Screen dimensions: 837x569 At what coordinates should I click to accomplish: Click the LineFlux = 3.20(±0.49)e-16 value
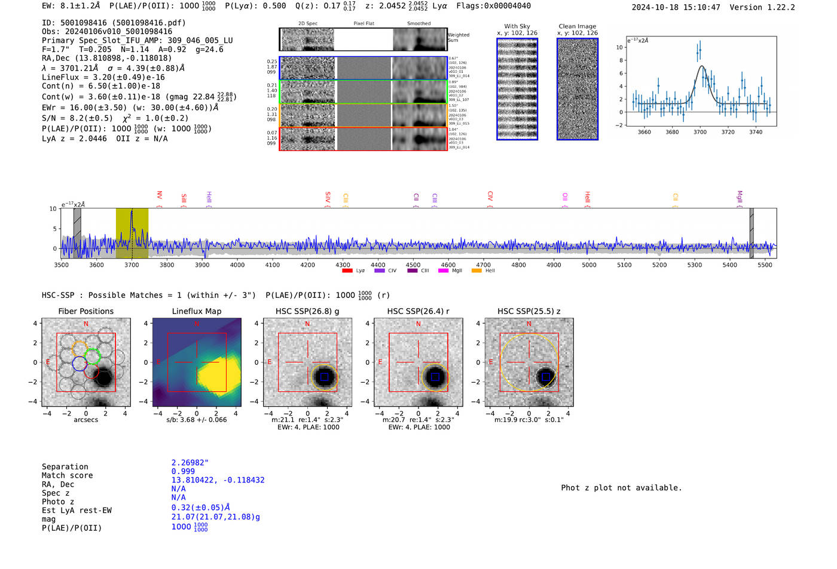click(x=103, y=77)
